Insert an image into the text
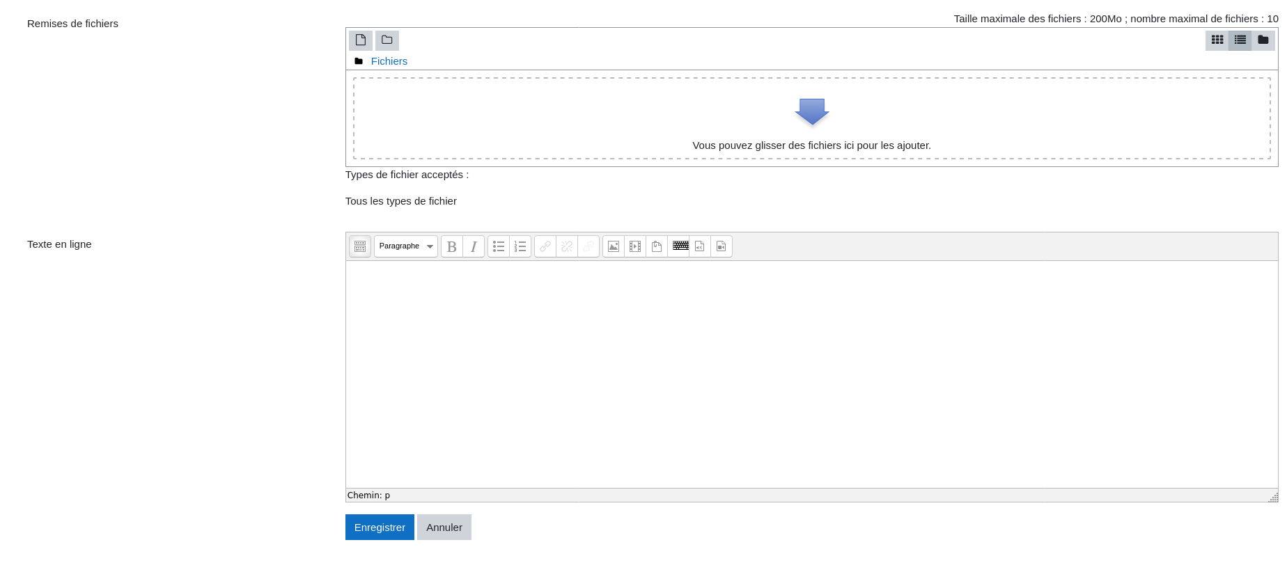Viewport: 1287px width, 563px height. tap(614, 246)
